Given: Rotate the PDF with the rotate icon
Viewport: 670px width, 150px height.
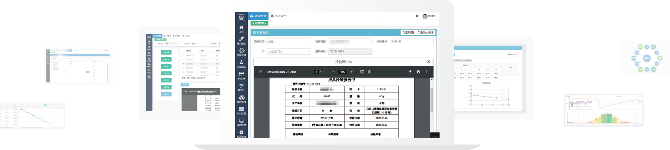Looking at the screenshot, I should (x=369, y=72).
